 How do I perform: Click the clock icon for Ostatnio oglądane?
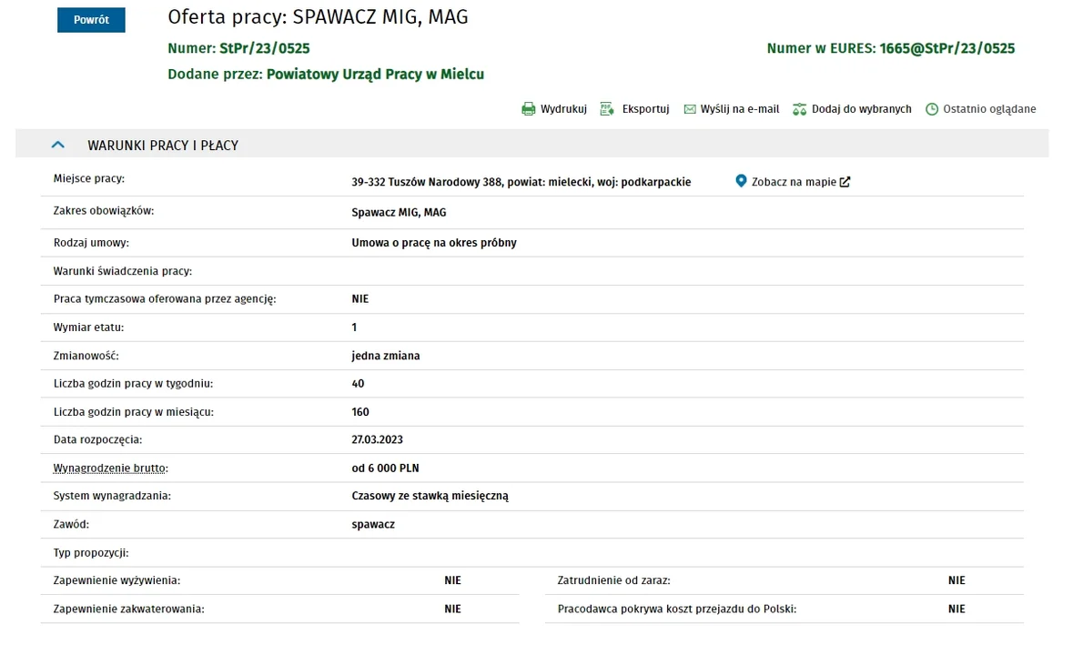click(x=931, y=109)
